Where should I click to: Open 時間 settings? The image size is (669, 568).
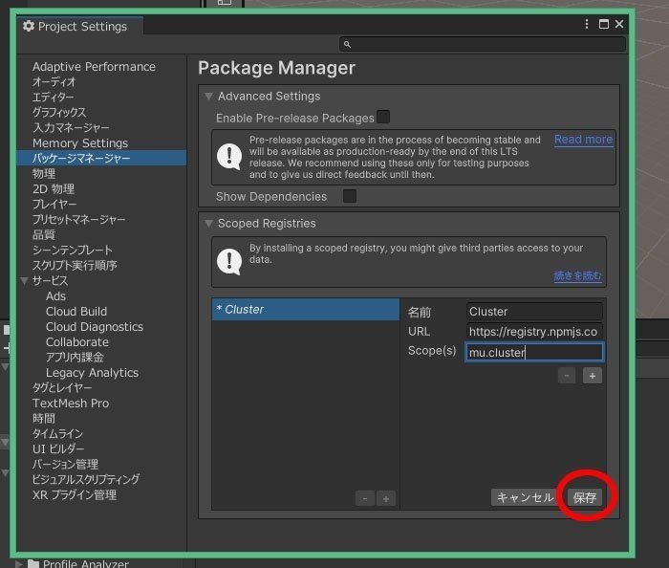point(44,419)
